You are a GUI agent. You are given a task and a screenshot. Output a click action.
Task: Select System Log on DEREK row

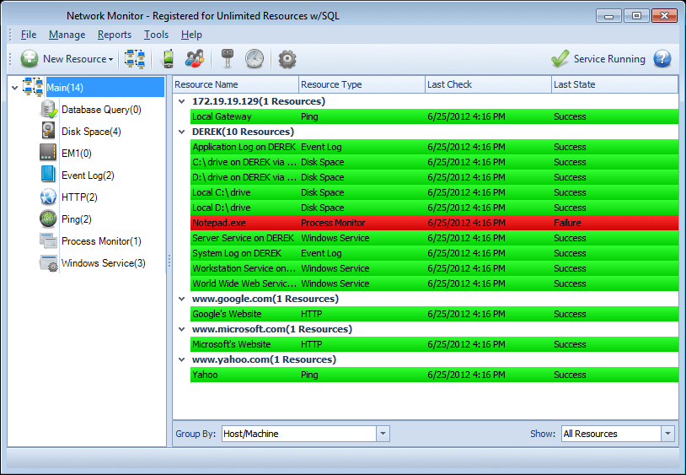click(x=434, y=253)
